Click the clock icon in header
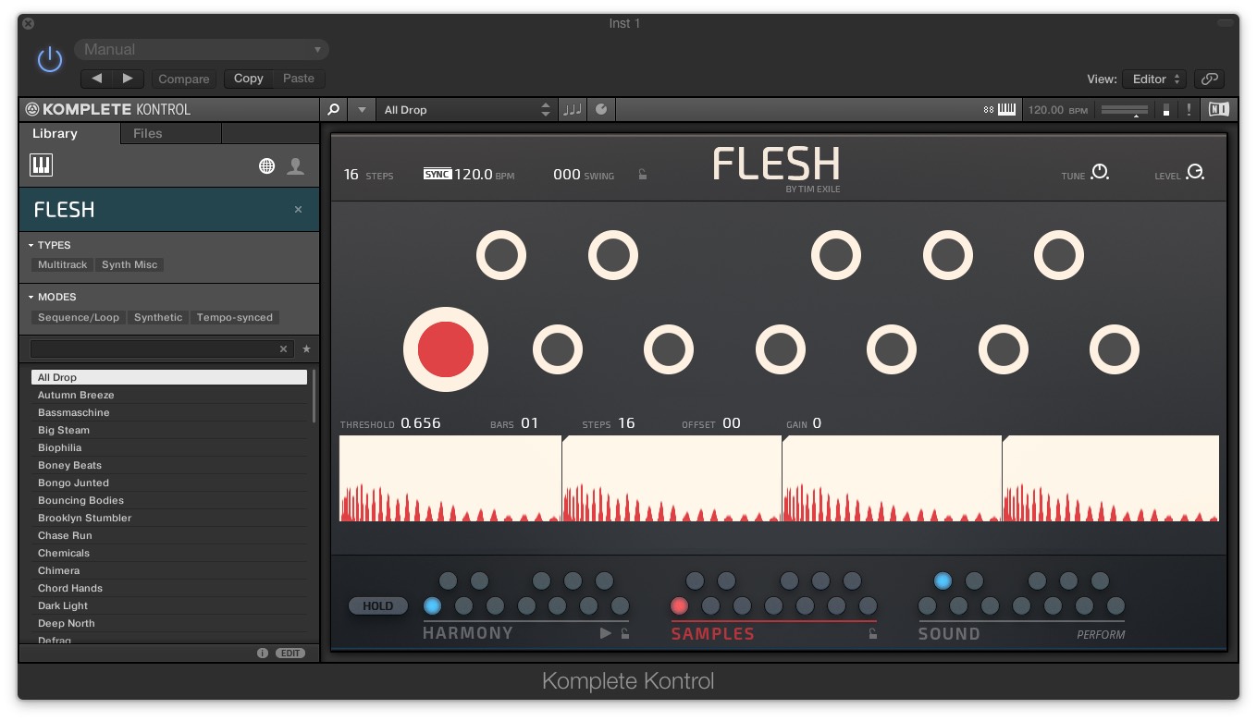Viewport: 1257px width, 721px height. click(x=601, y=110)
